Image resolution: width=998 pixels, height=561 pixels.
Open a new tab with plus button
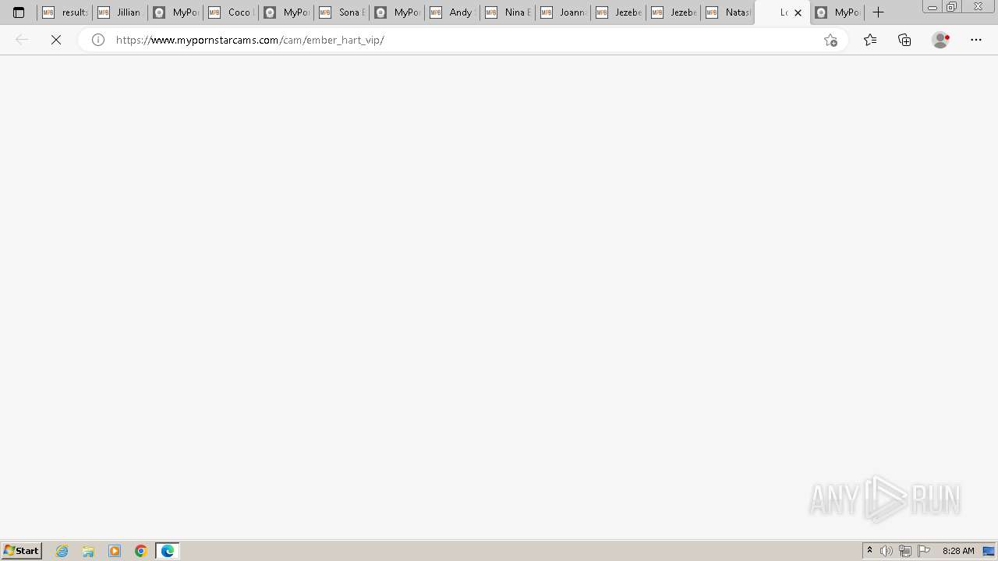(x=878, y=12)
